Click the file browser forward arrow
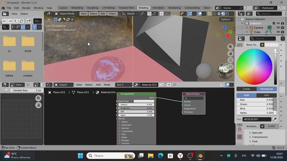This screenshot has height=161, width=287. (x=10, y=21)
